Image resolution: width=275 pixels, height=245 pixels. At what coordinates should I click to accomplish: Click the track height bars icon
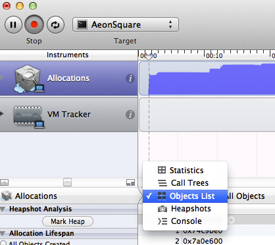pos(5,182)
